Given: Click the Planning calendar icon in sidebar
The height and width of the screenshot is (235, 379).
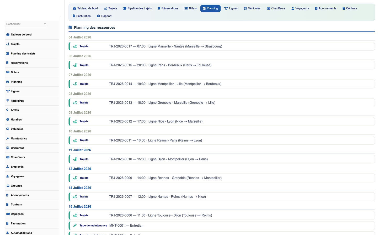Looking at the screenshot, I should (8, 82).
